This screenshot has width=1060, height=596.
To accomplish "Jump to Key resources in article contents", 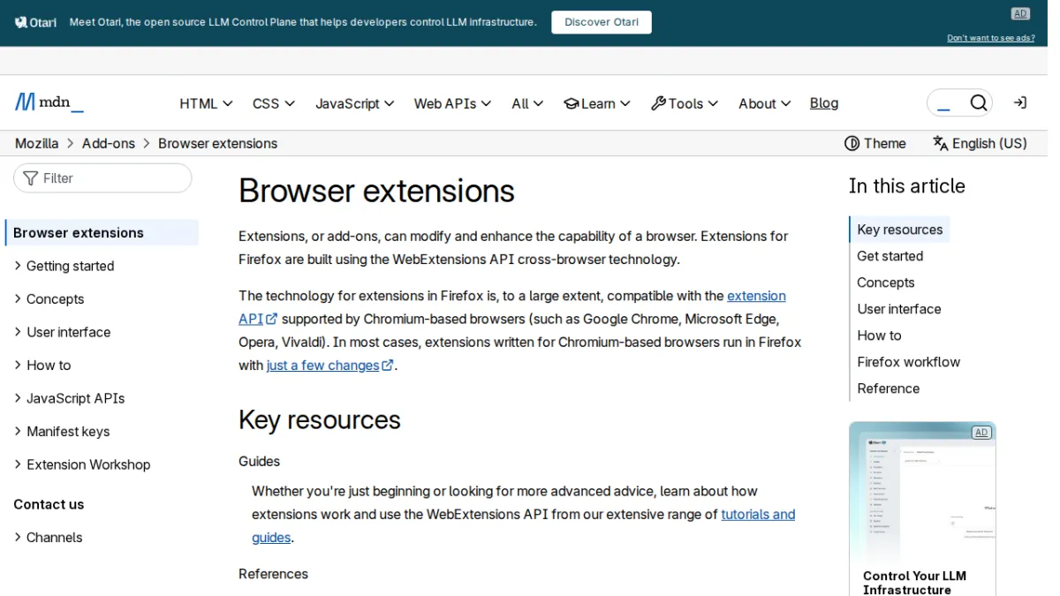I will coord(900,230).
